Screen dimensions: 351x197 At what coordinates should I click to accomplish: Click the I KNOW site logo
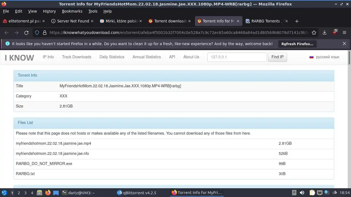19,57
